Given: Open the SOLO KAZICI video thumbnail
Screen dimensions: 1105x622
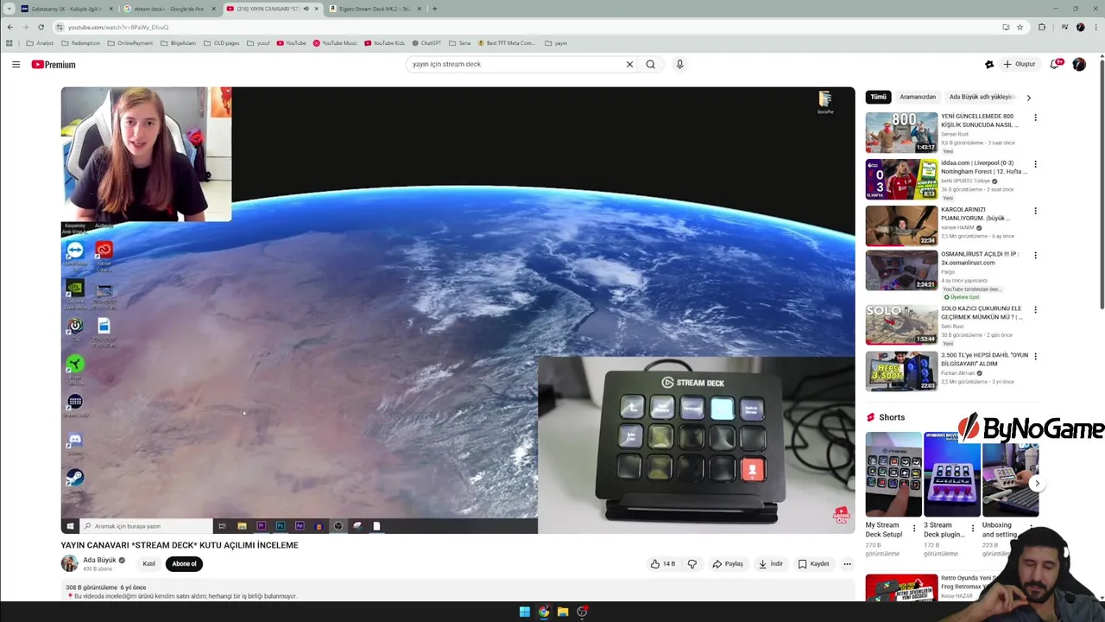Looking at the screenshot, I should [901, 324].
